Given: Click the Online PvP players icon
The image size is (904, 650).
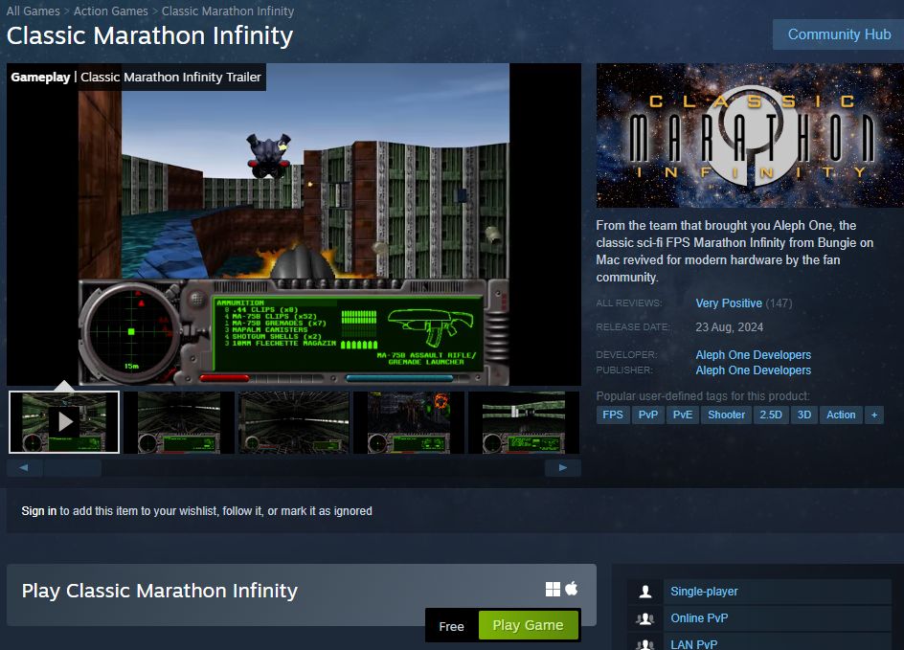Looking at the screenshot, I should [x=645, y=618].
